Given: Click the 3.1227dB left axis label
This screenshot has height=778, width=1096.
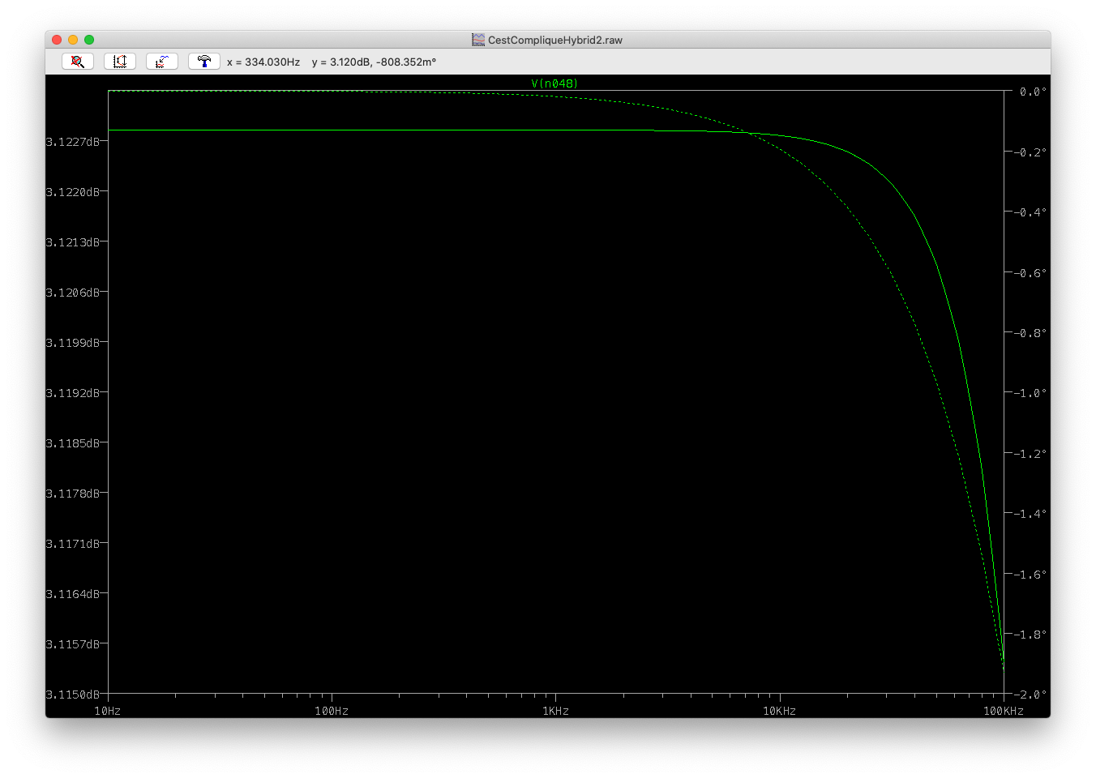Looking at the screenshot, I should pos(73,142).
